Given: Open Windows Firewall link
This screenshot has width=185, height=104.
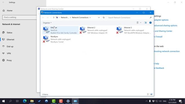Looking at the screenshot, I should pos(158,37).
